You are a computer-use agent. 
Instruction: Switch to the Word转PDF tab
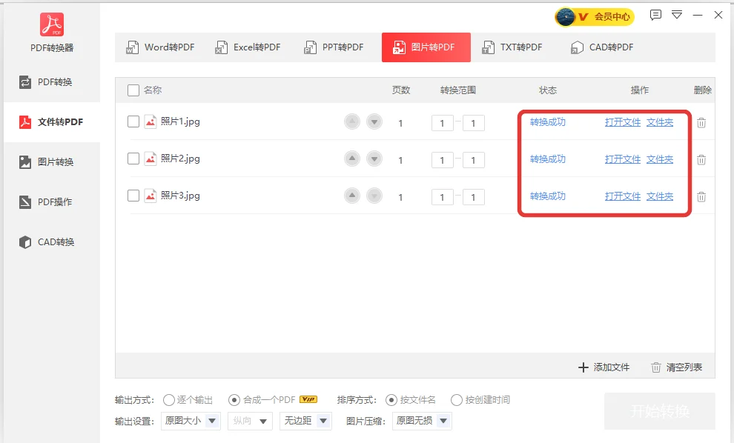click(x=160, y=47)
